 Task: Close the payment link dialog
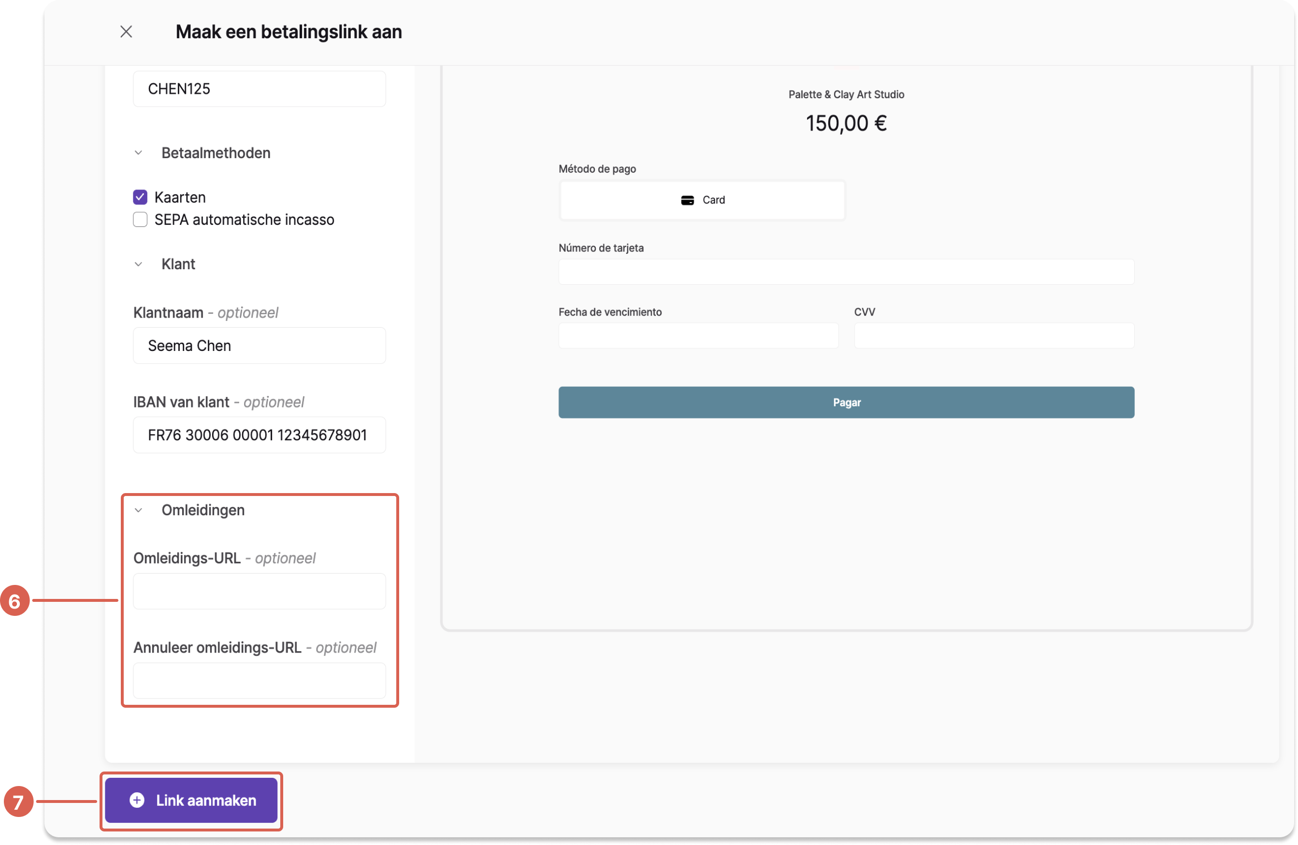click(x=126, y=31)
